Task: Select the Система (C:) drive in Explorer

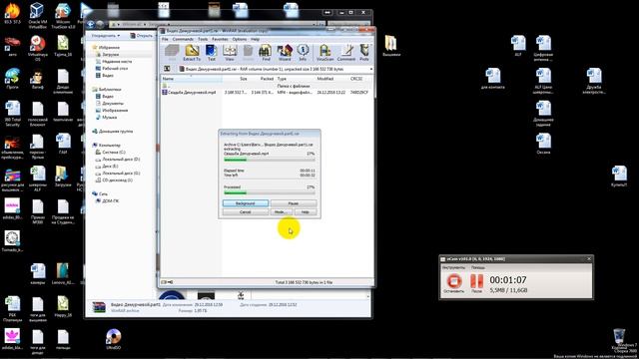Action: (113, 153)
